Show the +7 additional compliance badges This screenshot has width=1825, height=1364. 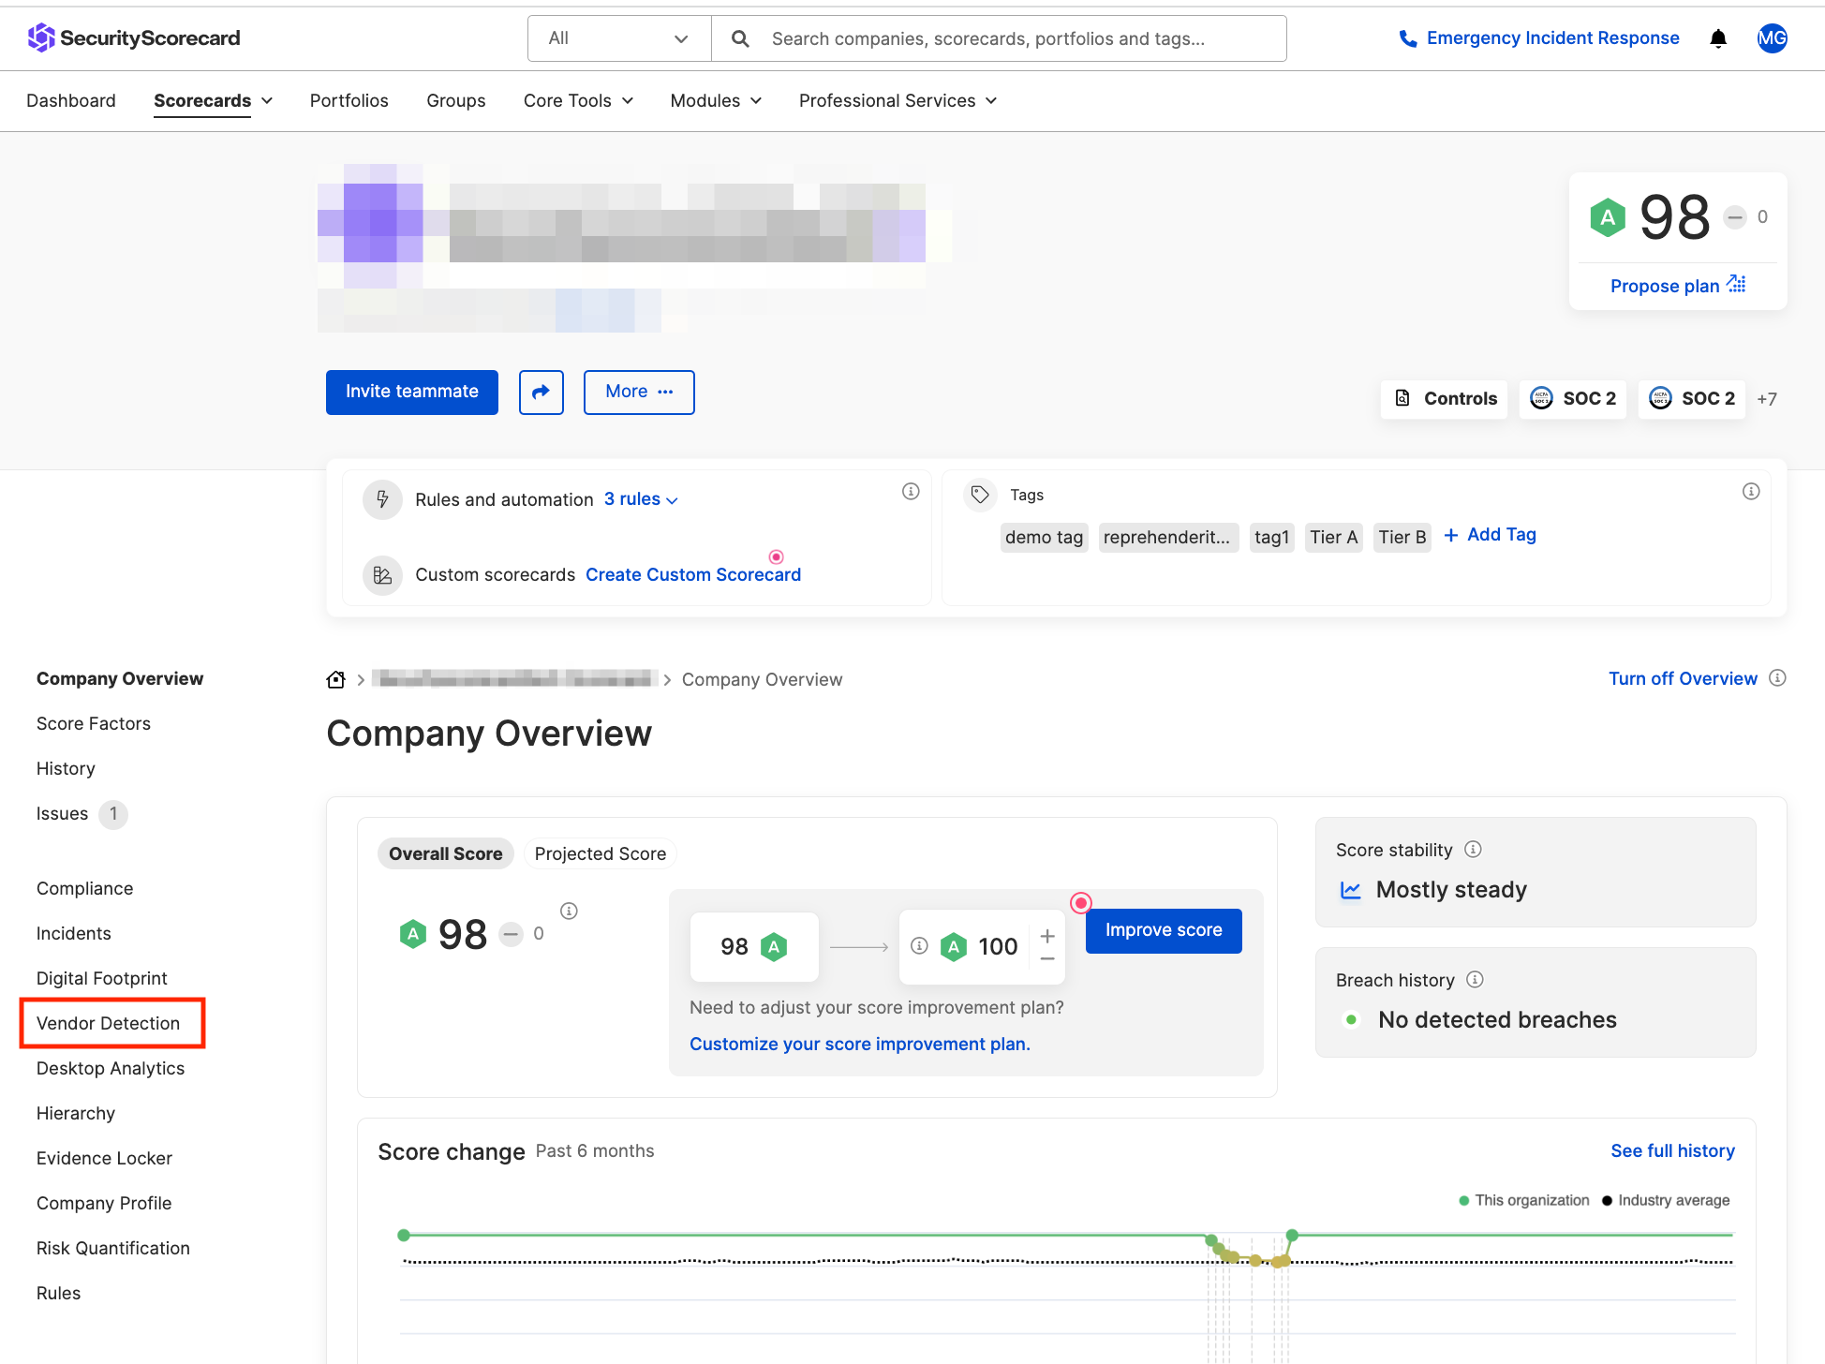(1767, 399)
